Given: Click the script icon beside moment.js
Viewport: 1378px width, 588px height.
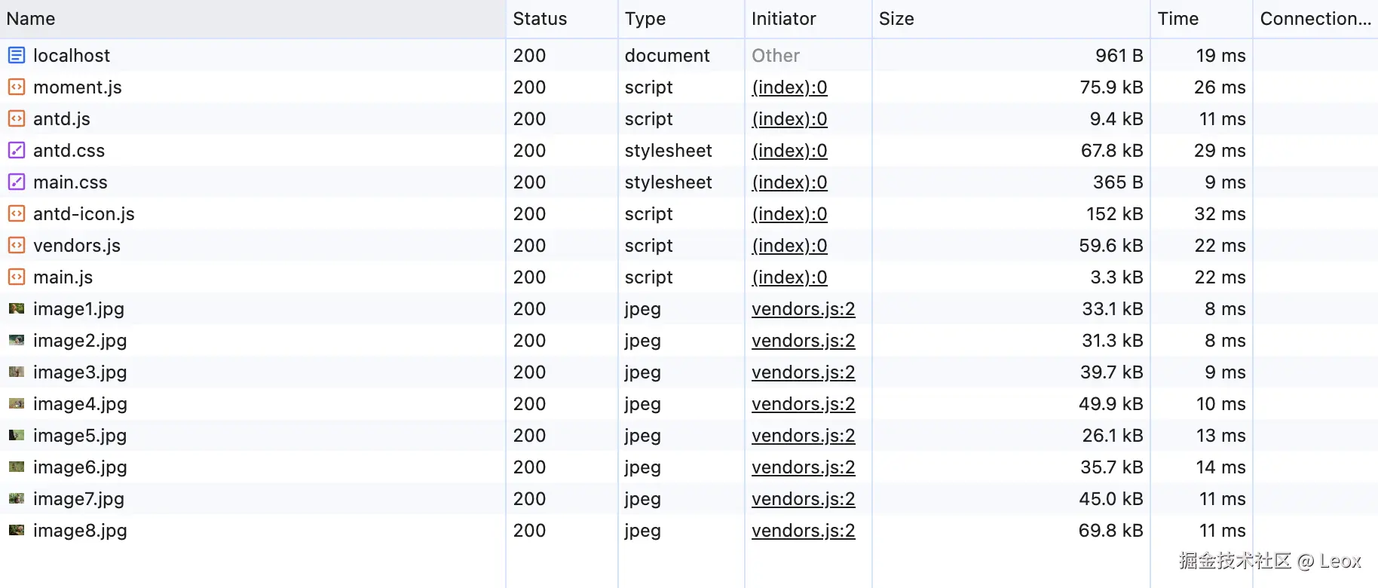Looking at the screenshot, I should pyautogui.click(x=17, y=87).
